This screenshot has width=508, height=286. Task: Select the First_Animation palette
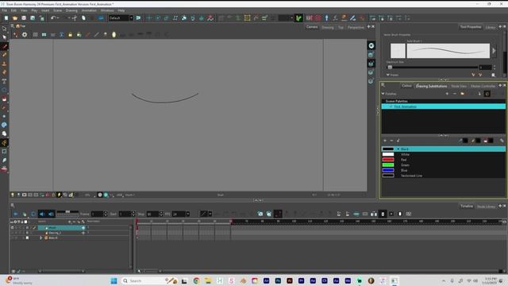tap(443, 106)
